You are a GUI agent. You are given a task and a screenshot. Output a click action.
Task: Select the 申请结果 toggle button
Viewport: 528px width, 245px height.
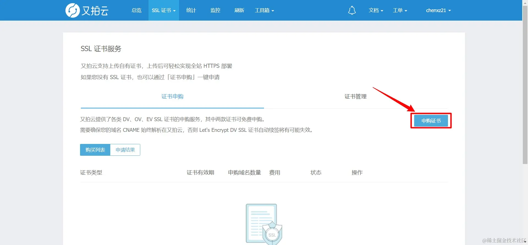125,150
